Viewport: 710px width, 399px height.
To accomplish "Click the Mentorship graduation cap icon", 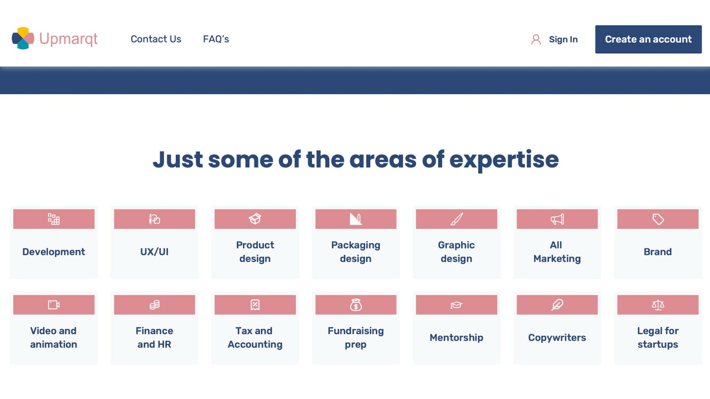I will coord(456,305).
